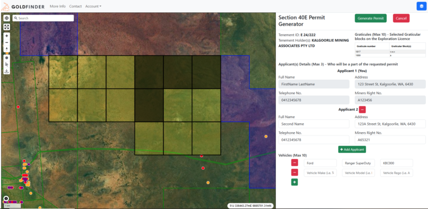Click the Add Applicant button

(352, 149)
